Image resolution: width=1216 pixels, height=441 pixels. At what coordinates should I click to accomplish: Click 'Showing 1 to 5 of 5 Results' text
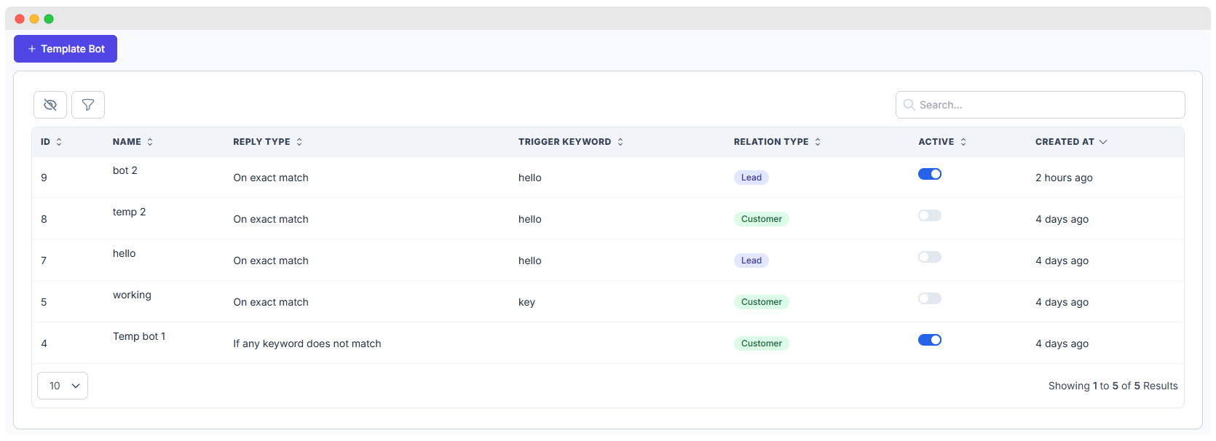(1113, 386)
